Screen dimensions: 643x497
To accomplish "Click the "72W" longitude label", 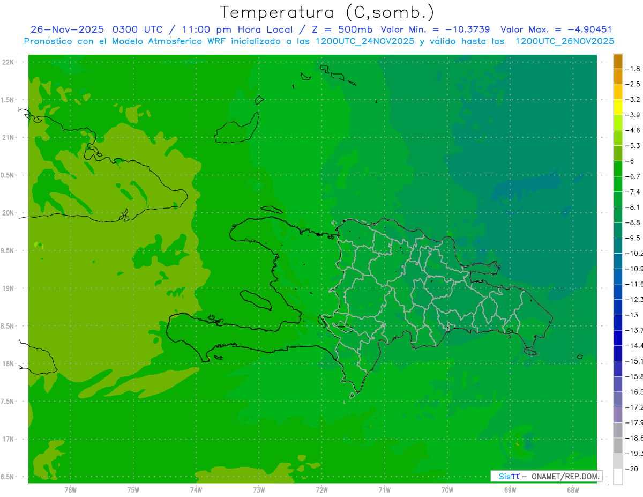I will point(322,489).
